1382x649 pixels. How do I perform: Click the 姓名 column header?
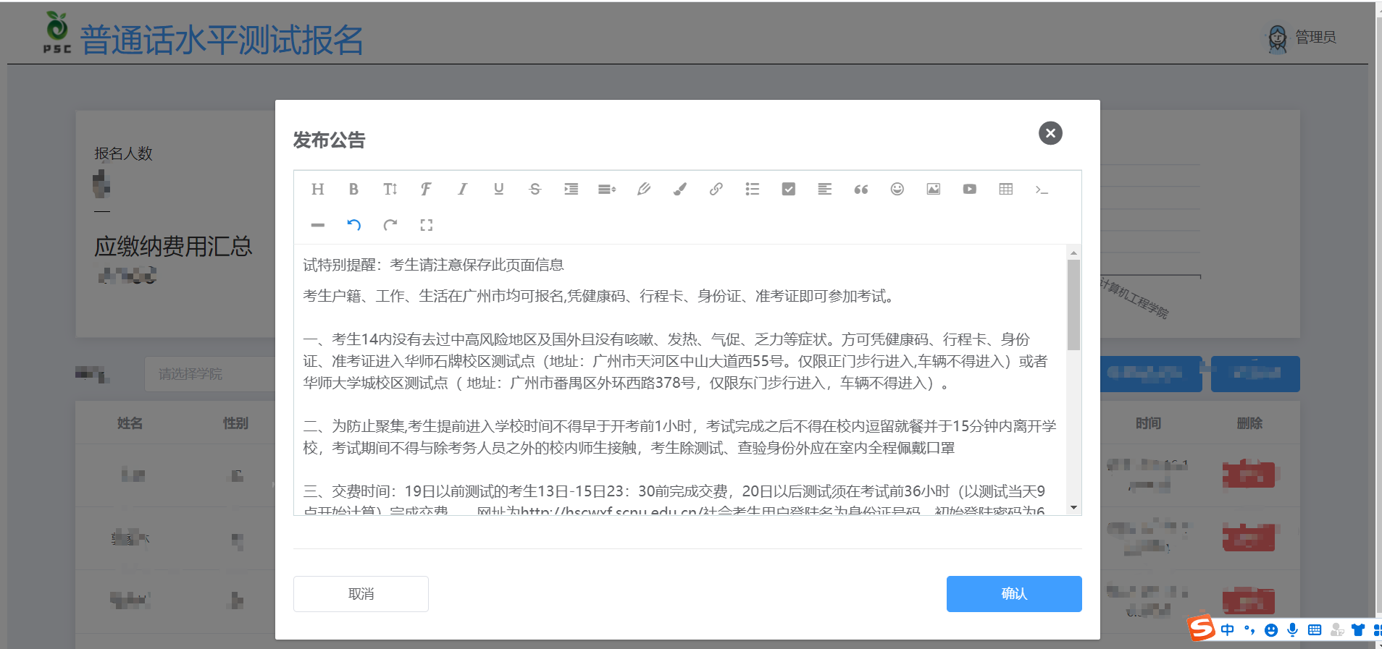click(130, 423)
